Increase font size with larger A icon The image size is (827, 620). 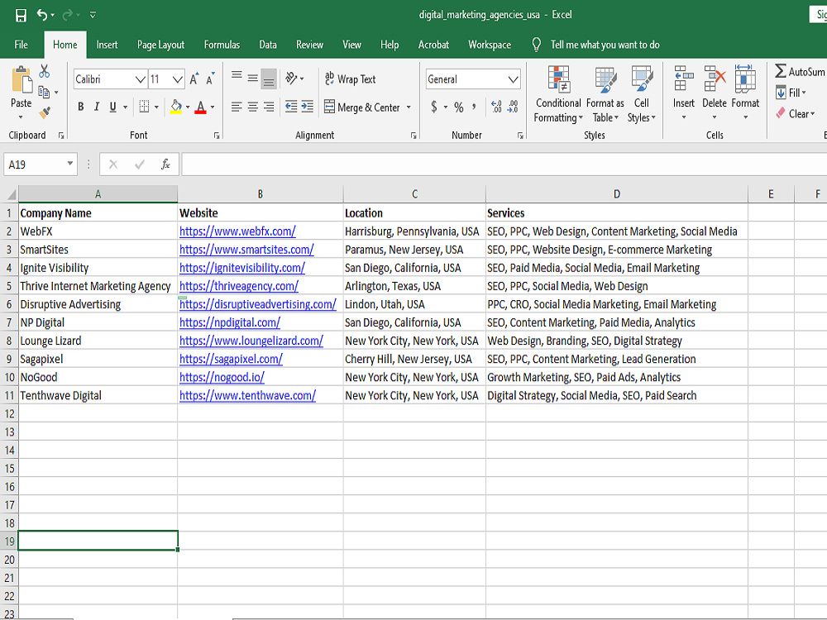pos(194,79)
